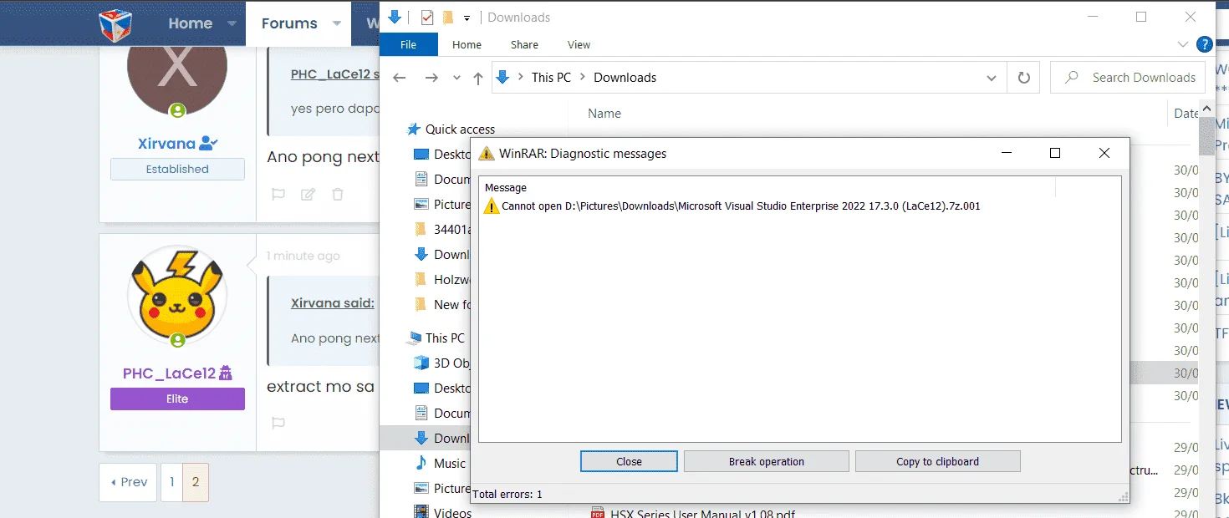Screen dimensions: 1229x518
Task: Click the Break operation button
Action: [x=767, y=461]
